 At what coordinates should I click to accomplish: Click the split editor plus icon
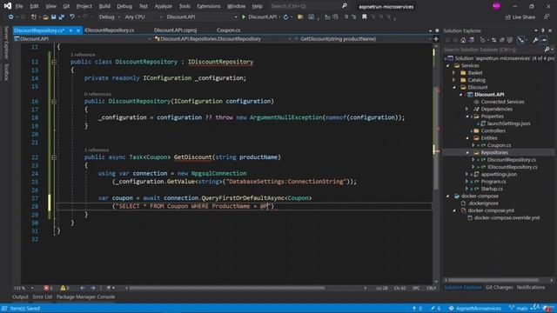point(436,38)
